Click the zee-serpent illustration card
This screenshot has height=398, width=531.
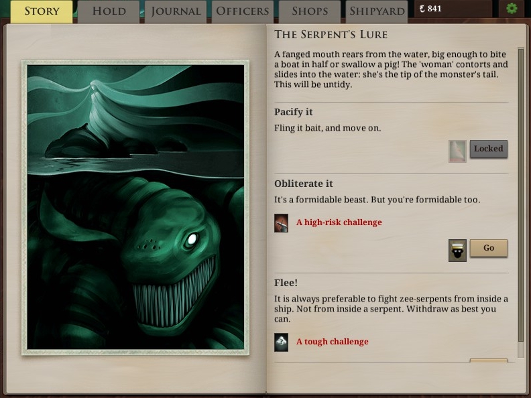coord(135,208)
